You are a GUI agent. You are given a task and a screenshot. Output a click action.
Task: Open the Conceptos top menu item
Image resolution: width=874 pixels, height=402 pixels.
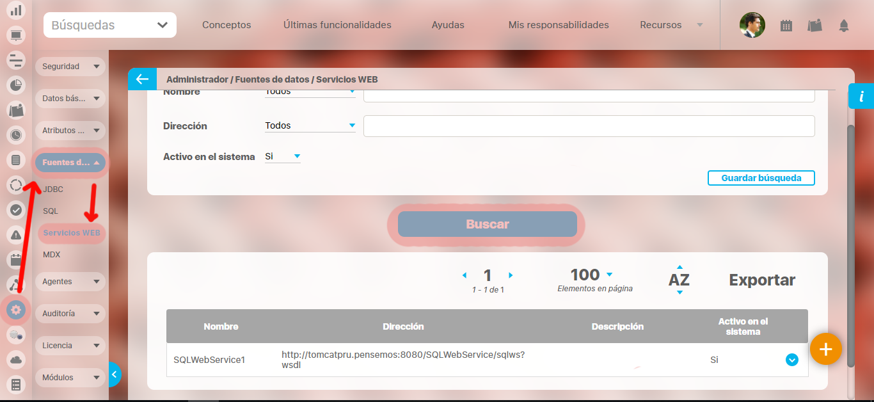point(226,26)
